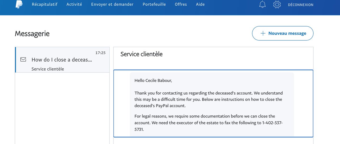Click the Messagerie page heading
Screen dimensions: 340x144
[x=32, y=34]
